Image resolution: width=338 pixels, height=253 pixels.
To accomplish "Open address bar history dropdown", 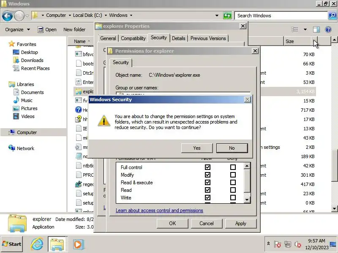I will [x=217, y=16].
